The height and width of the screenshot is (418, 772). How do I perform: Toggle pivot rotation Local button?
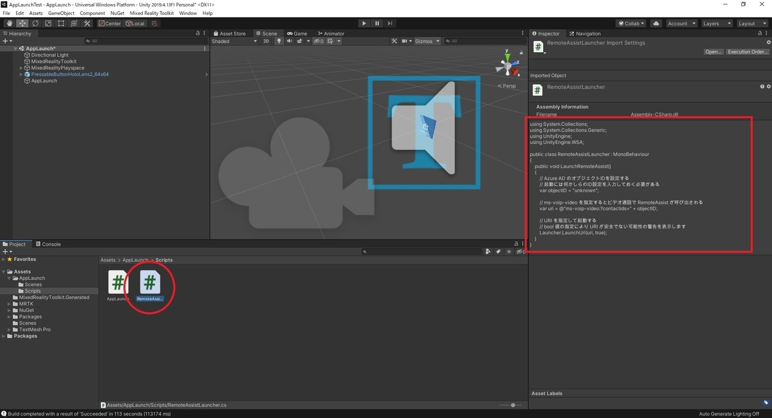135,23
